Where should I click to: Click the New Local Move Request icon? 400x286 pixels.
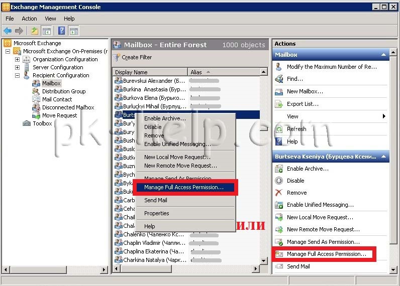(279, 217)
